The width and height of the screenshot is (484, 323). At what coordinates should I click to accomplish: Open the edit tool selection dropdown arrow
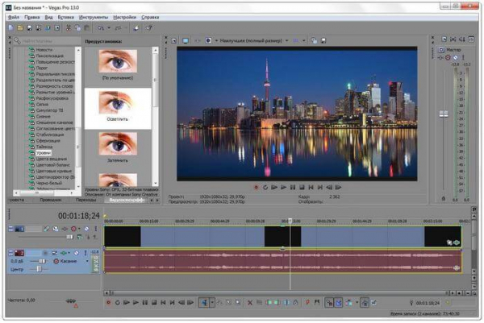[x=212, y=303]
